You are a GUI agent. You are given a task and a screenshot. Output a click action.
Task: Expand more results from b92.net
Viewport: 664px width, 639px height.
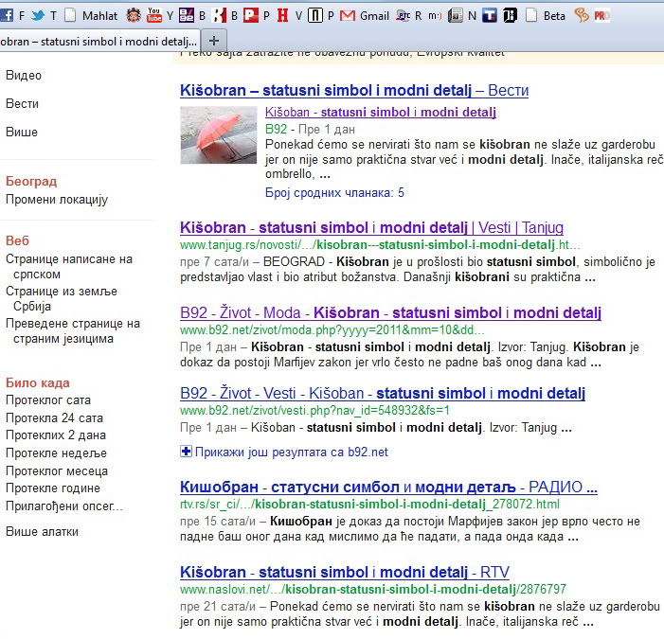(x=284, y=452)
